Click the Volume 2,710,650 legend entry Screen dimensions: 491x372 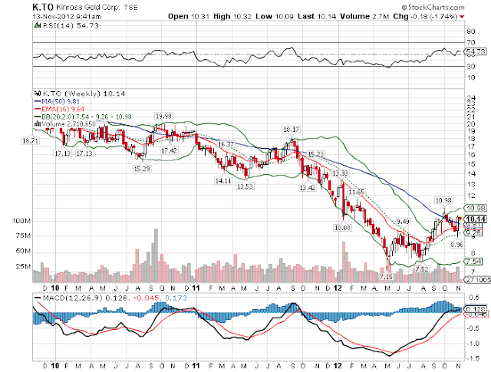(x=68, y=124)
